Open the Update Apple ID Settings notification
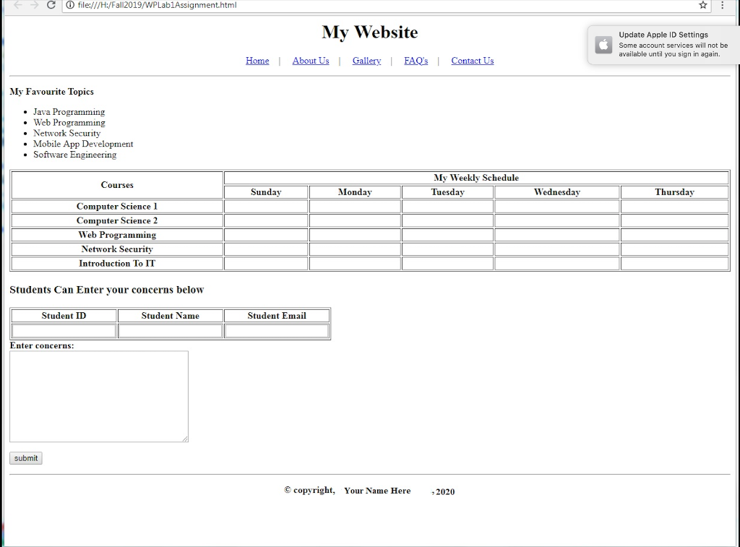This screenshot has width=740, height=547. click(663, 44)
